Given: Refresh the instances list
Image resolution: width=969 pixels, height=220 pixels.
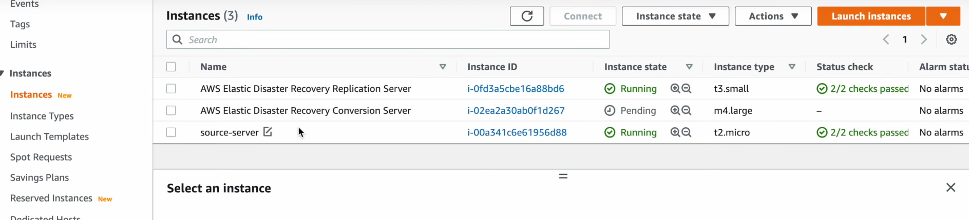Looking at the screenshot, I should [527, 16].
